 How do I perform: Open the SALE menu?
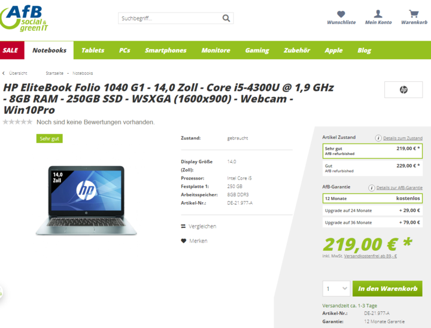click(x=12, y=50)
